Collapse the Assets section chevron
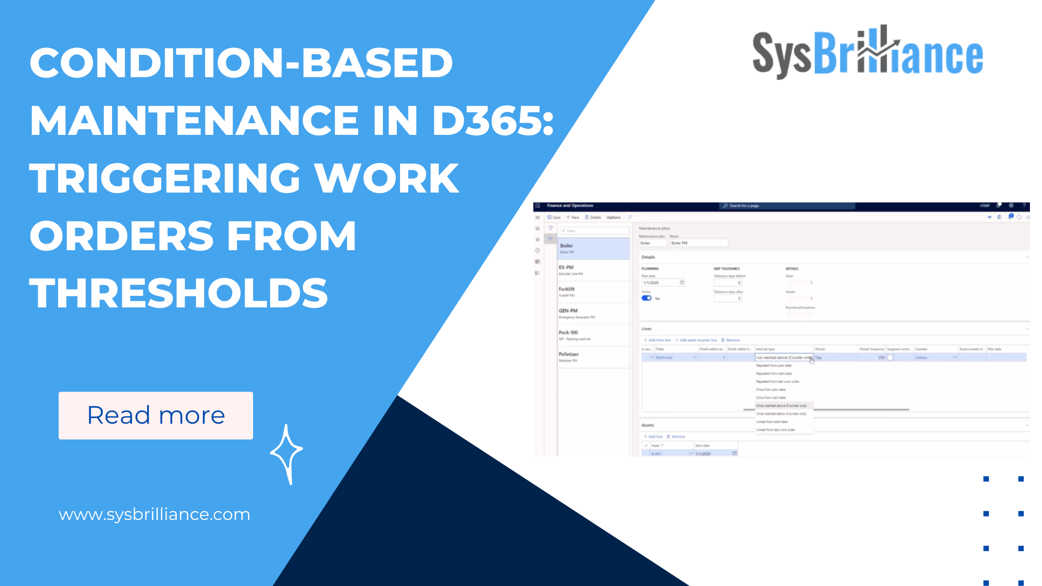The height and width of the screenshot is (586, 1042). pos(1033,425)
